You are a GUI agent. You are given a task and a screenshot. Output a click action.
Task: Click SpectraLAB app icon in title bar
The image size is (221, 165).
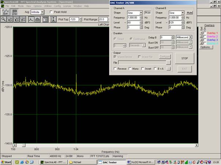coord(2,2)
